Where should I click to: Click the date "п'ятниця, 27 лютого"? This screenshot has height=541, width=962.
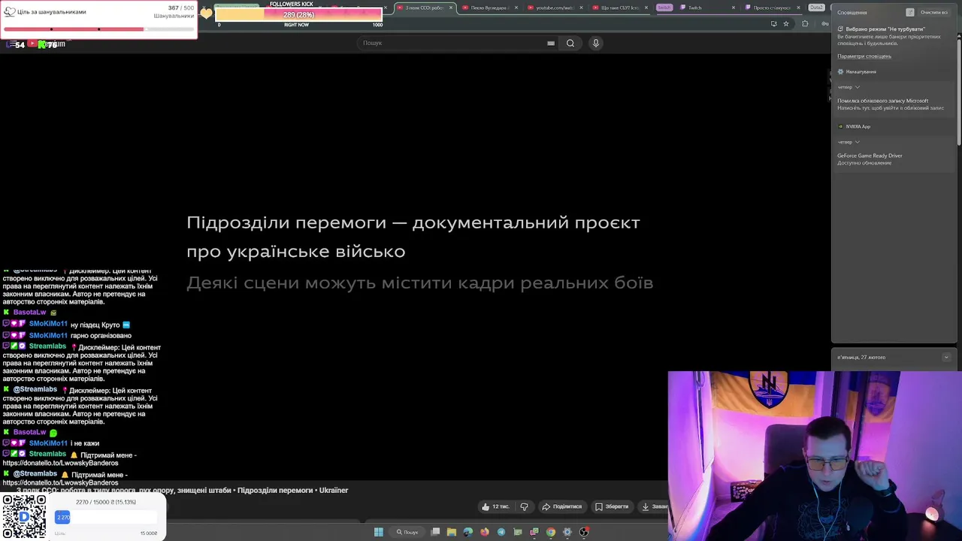click(861, 358)
